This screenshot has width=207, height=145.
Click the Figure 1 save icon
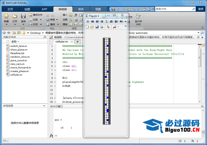click(97, 27)
